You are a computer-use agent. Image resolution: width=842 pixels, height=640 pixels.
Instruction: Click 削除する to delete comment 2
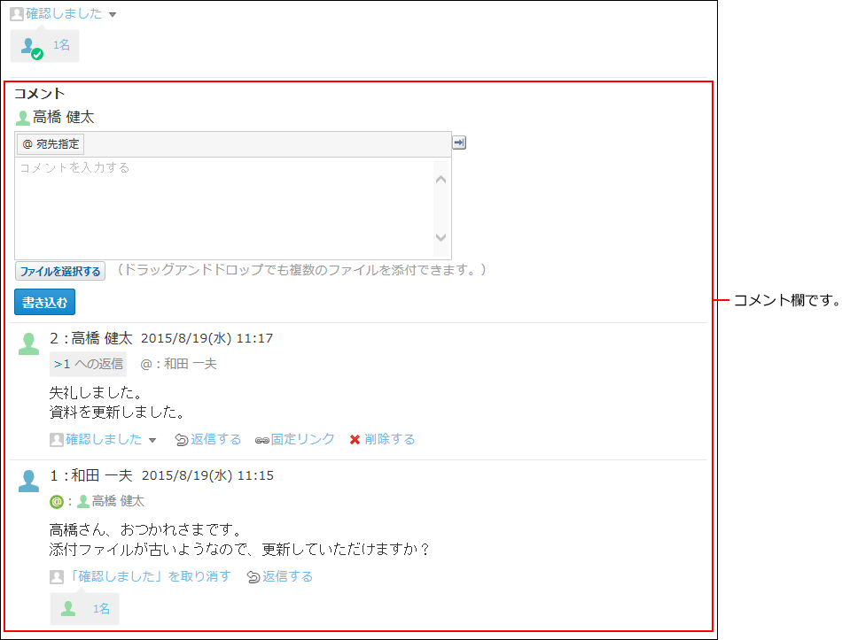[x=390, y=439]
